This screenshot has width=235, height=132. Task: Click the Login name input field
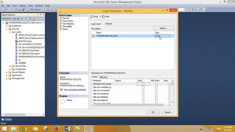pyautogui.click(x=140, y=24)
